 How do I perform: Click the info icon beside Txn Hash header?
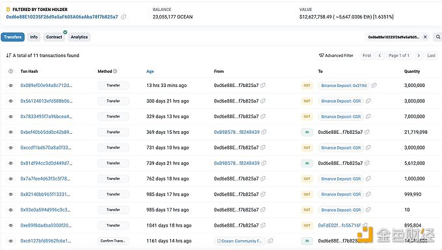(x=10, y=71)
